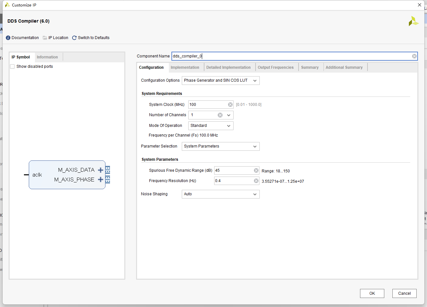
Task: Click the Vivado icon in the title bar
Action: (7, 5)
